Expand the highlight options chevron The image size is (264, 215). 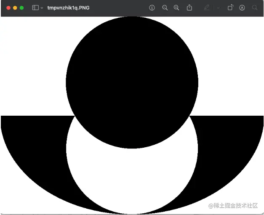pos(219,8)
